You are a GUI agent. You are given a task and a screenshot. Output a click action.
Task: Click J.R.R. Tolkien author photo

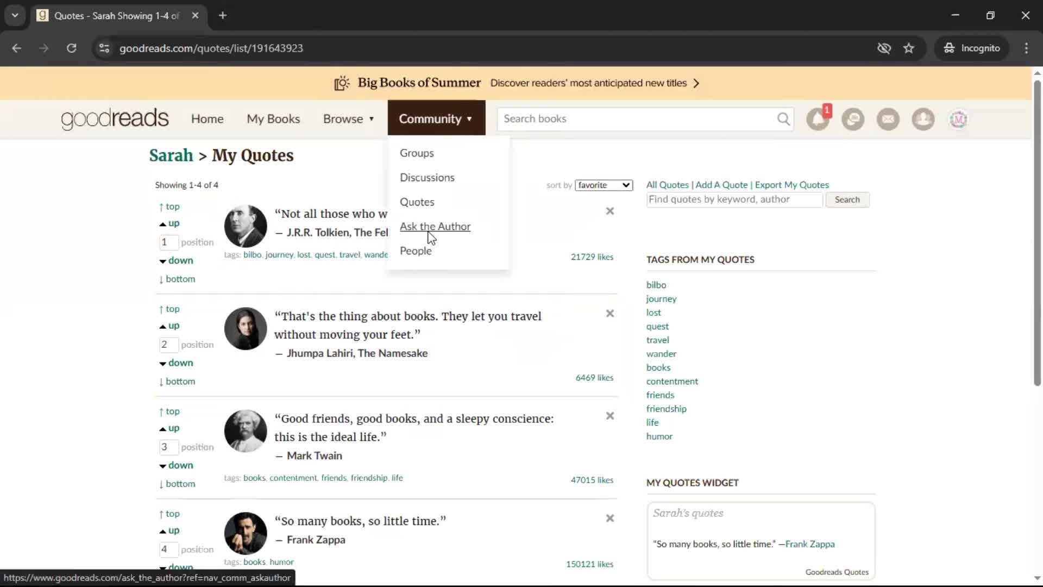click(246, 226)
